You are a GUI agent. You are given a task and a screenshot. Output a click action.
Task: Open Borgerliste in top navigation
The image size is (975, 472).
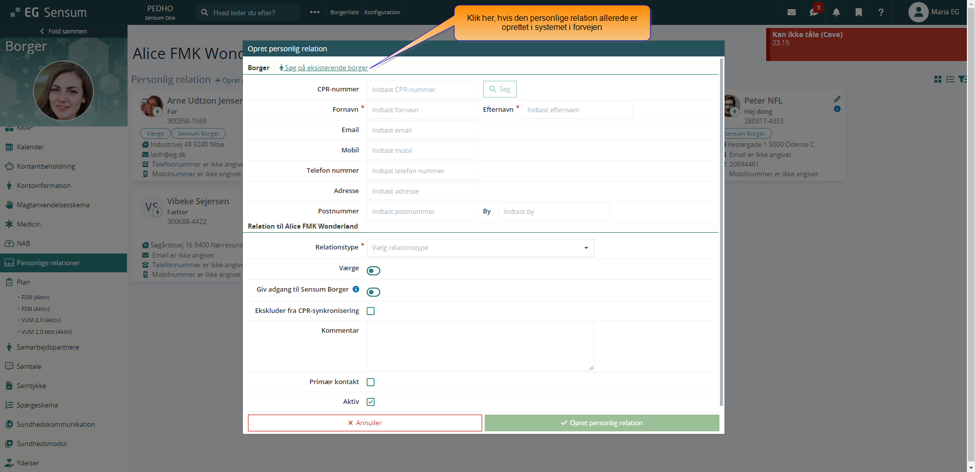(344, 12)
